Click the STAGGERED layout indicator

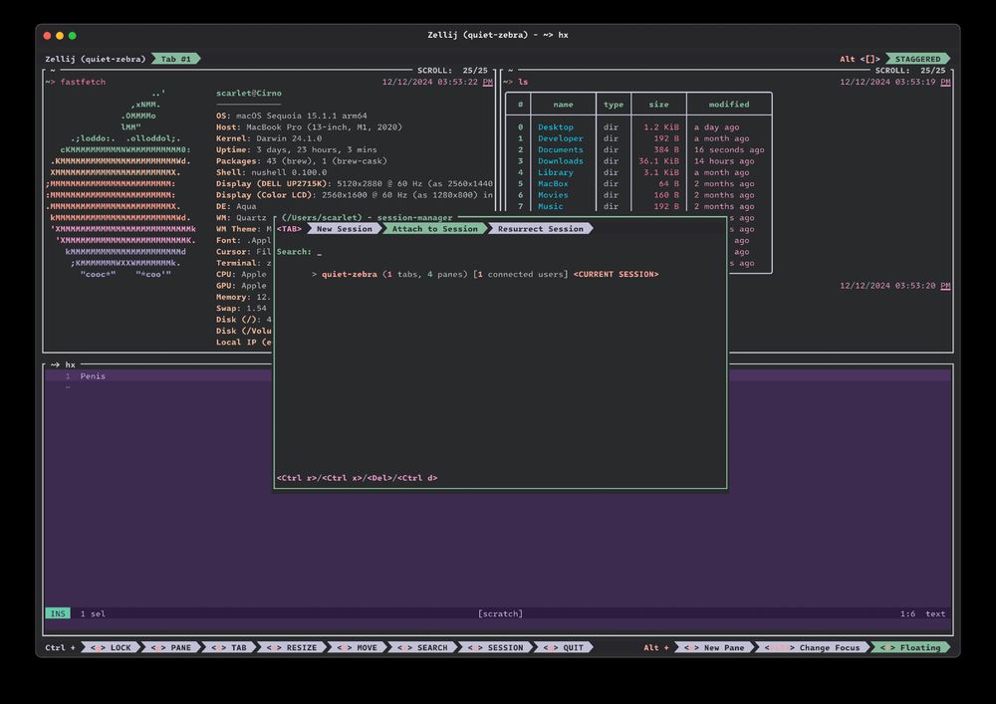pyautogui.click(x=918, y=59)
